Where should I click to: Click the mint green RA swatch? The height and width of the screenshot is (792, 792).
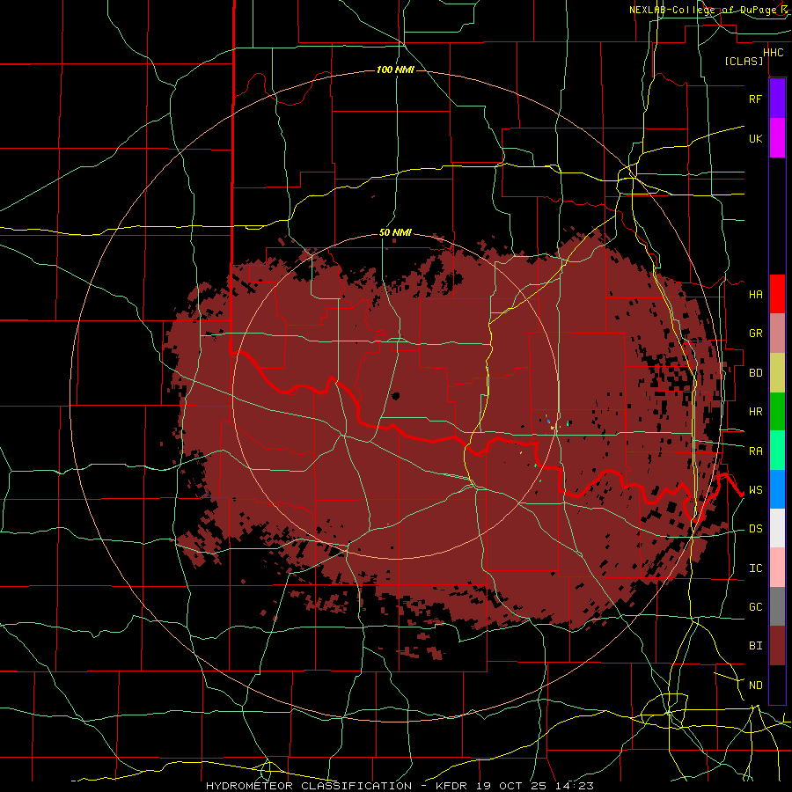[777, 451]
